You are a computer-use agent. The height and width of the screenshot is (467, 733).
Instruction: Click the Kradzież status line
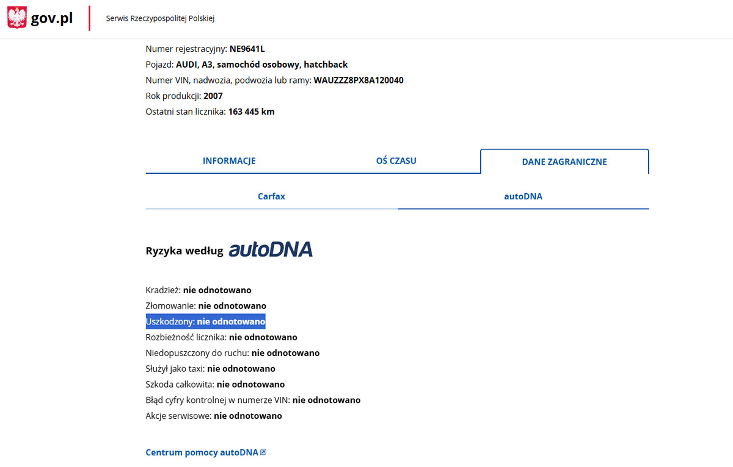tap(199, 290)
